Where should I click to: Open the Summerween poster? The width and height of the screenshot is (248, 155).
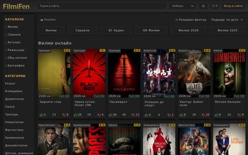click(229, 73)
